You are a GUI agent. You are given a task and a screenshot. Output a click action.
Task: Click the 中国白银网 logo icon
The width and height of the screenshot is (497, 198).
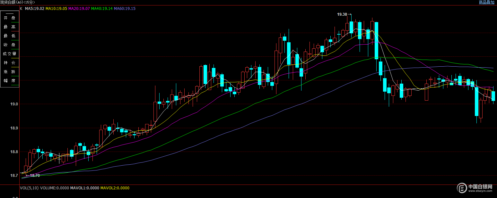pyautogui.click(x=462, y=188)
